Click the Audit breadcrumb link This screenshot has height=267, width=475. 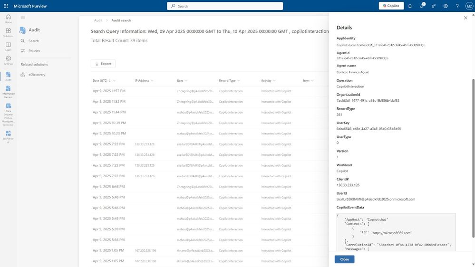point(98,20)
